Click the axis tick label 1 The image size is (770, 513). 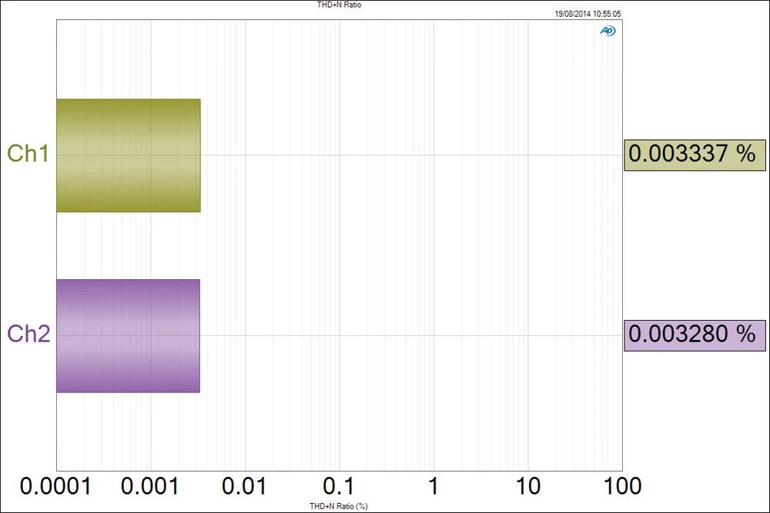433,487
